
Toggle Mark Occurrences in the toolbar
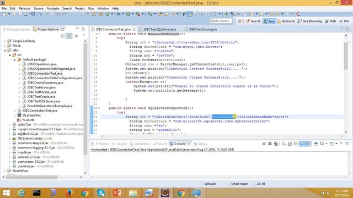point(190,14)
